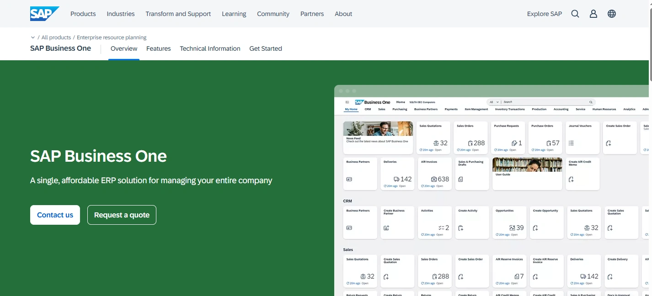Screen dimensions: 652x296
Task: Expand the breadcrumb chevron before All products
Action: (x=33, y=37)
